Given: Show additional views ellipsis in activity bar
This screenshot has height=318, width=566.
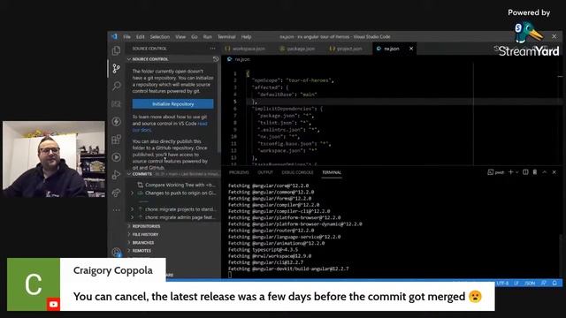Looking at the screenshot, I should point(116,210).
